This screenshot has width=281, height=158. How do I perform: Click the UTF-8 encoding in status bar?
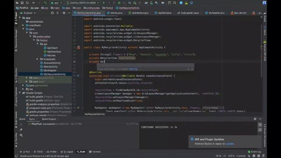click(x=231, y=156)
